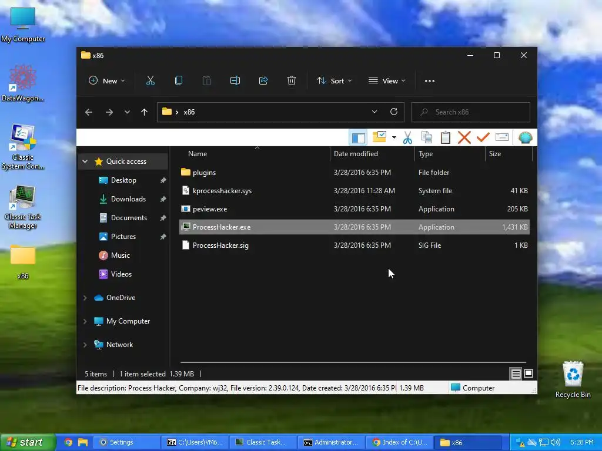
Task: Open Documents in Quick access
Action: (129, 218)
